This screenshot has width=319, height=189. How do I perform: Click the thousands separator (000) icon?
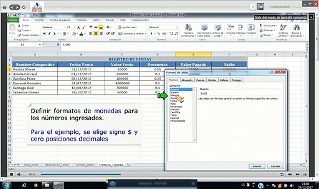coord(164,34)
